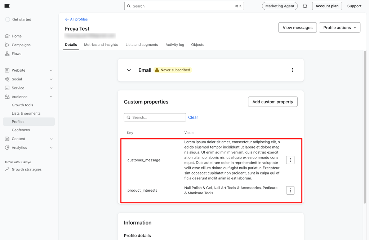
Task: Click the Flows diagram icon
Action: (7, 54)
